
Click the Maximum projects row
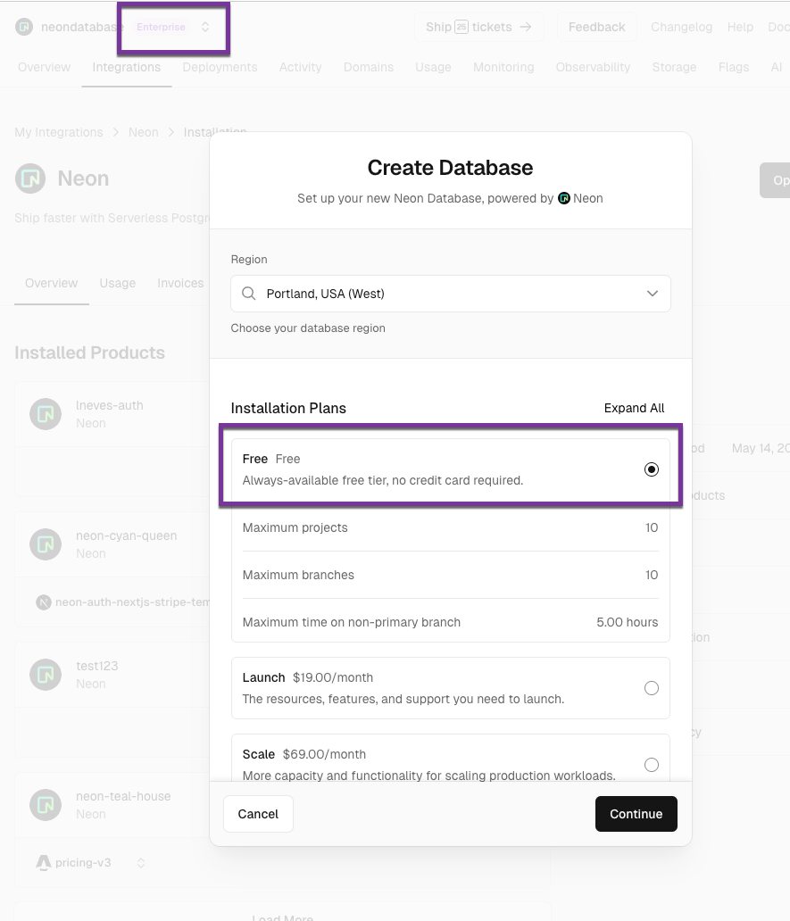pyautogui.click(x=451, y=527)
